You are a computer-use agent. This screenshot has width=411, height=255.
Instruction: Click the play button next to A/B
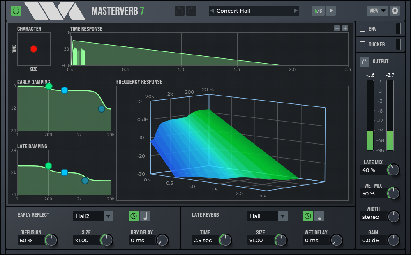[x=331, y=10]
